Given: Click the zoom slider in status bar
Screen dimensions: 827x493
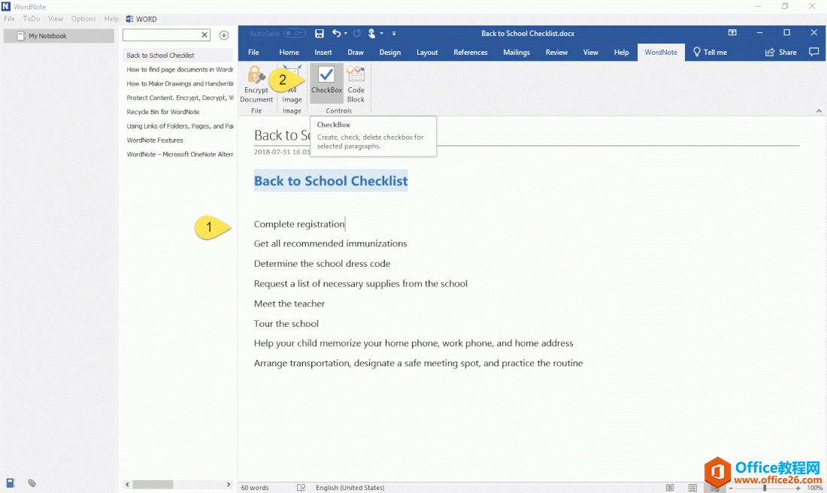Looking at the screenshot, I should [765, 488].
